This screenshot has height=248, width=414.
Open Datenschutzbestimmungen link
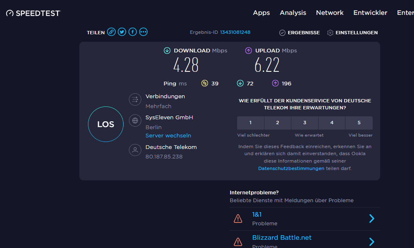coord(291,168)
